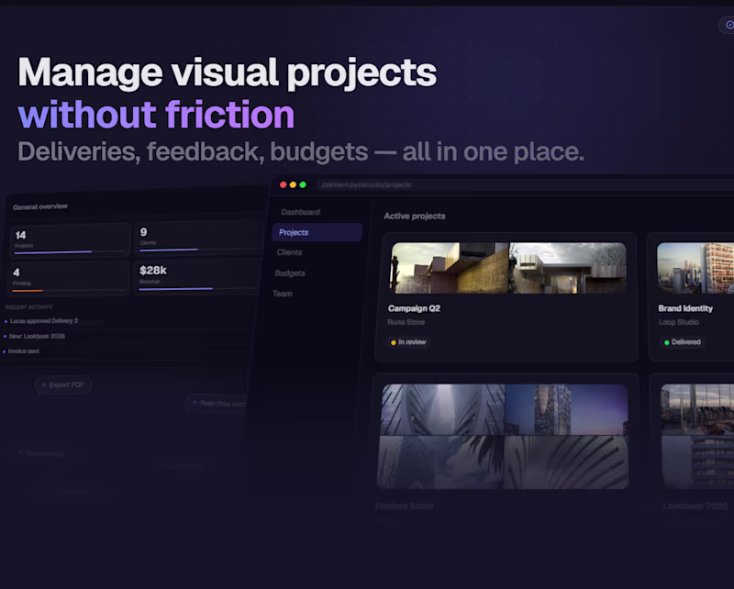Click the 14 Projects stat card
The width and height of the screenshot is (734, 589).
[x=70, y=239]
